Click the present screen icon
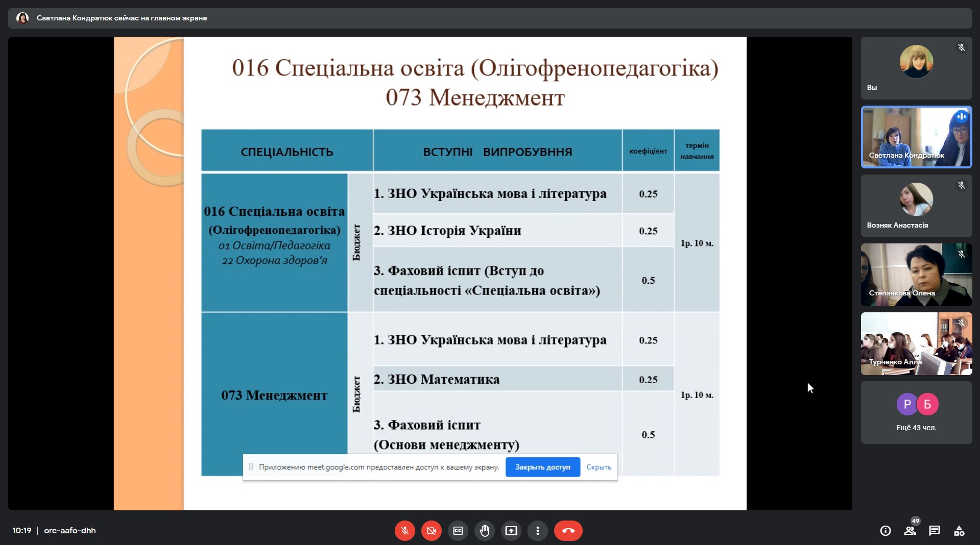 511,531
